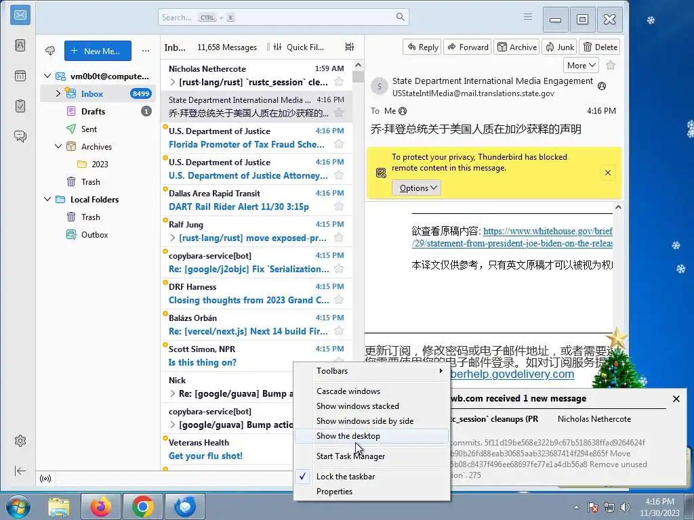This screenshot has width=694, height=520.
Task: Dismiss the remote content notification bar
Action: 608,173
